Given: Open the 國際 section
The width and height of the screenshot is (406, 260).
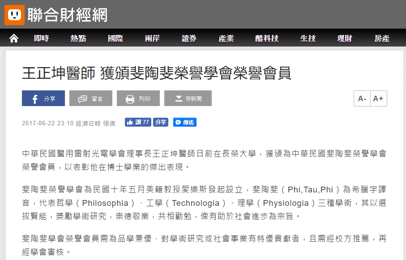Looking at the screenshot, I should (x=115, y=38).
